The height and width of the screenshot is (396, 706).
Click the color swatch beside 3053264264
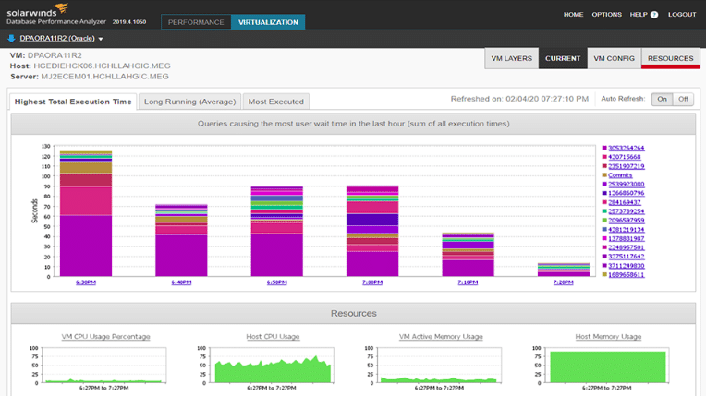(604, 148)
